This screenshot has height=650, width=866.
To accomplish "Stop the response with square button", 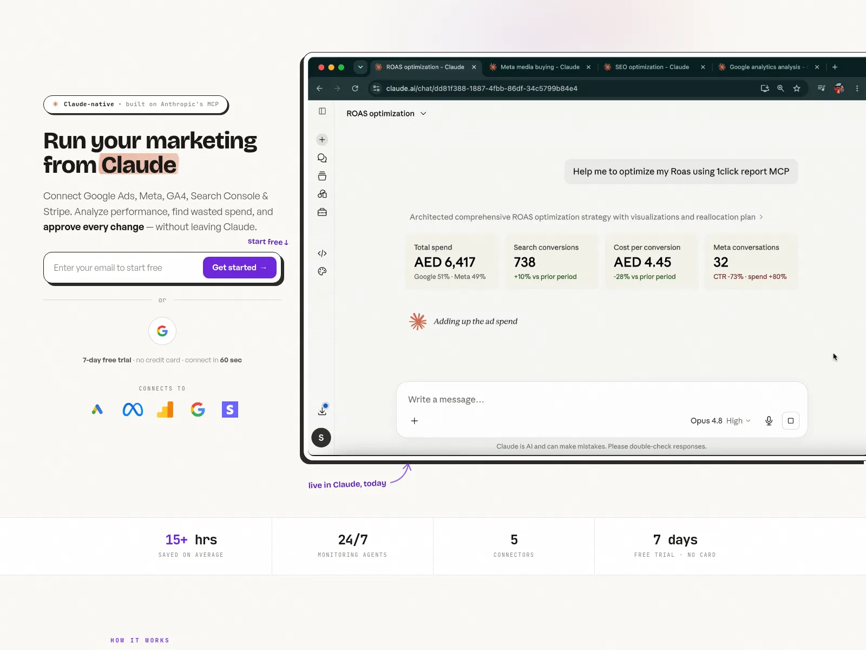I will pos(791,421).
